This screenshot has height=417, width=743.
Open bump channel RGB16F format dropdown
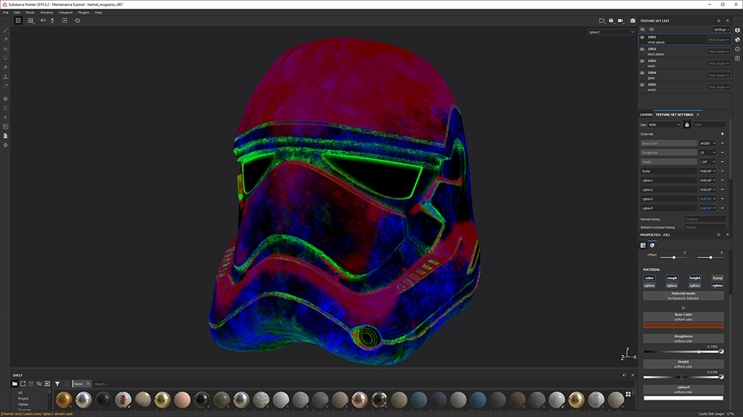point(708,171)
